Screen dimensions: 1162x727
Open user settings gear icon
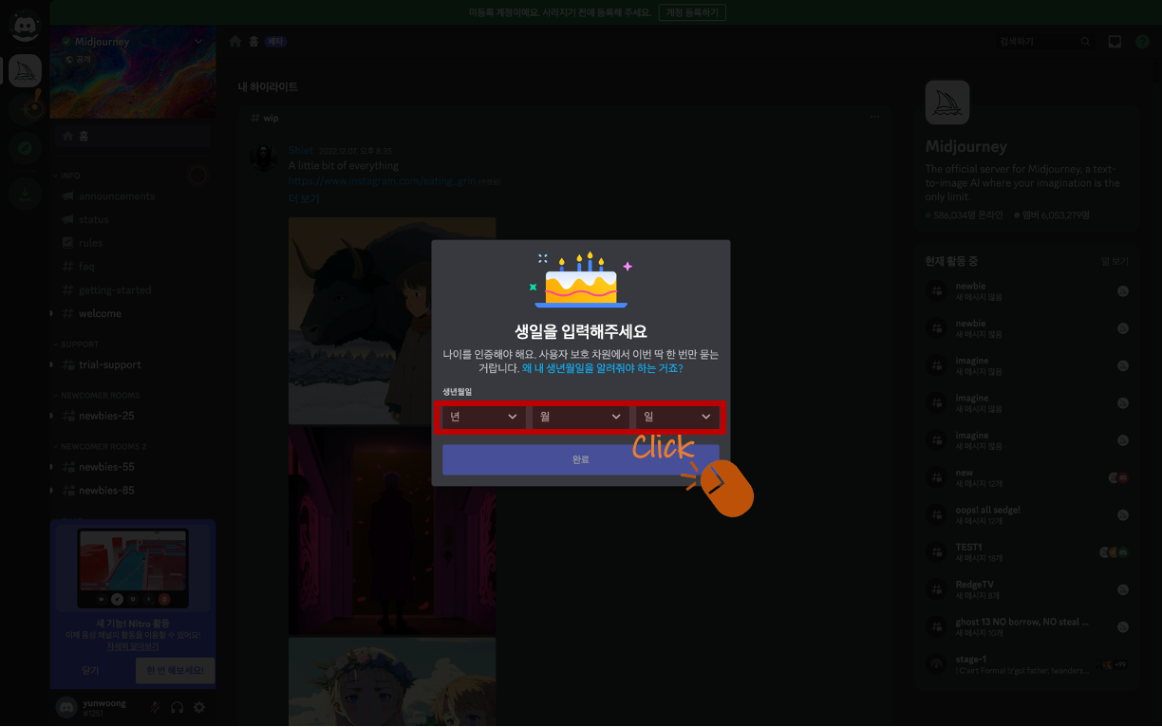[x=199, y=708]
